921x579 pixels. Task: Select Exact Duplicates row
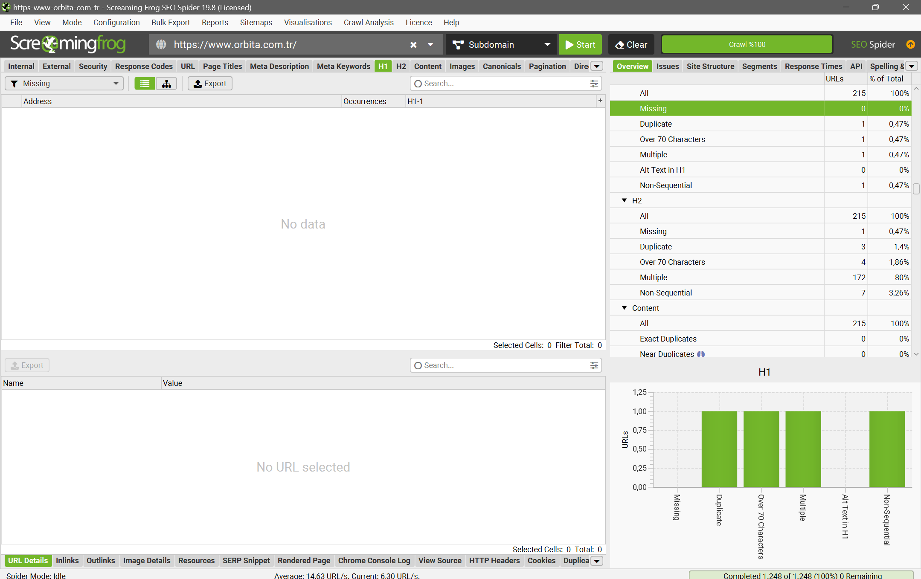[x=760, y=339]
